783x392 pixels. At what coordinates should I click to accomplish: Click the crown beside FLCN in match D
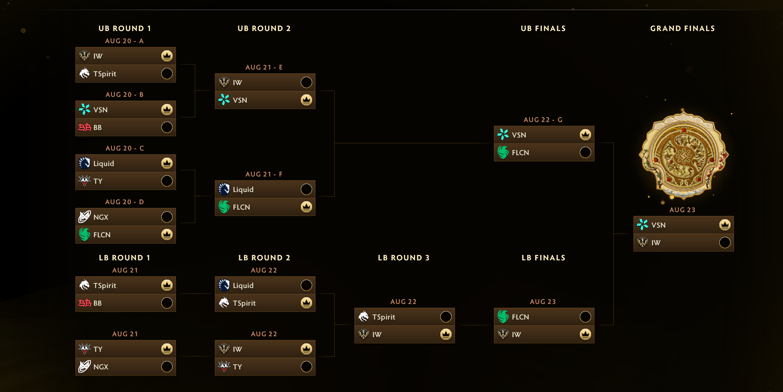(x=167, y=234)
